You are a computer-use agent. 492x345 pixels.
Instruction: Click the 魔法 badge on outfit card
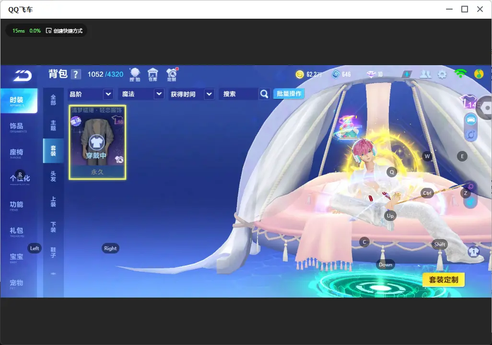(x=76, y=120)
